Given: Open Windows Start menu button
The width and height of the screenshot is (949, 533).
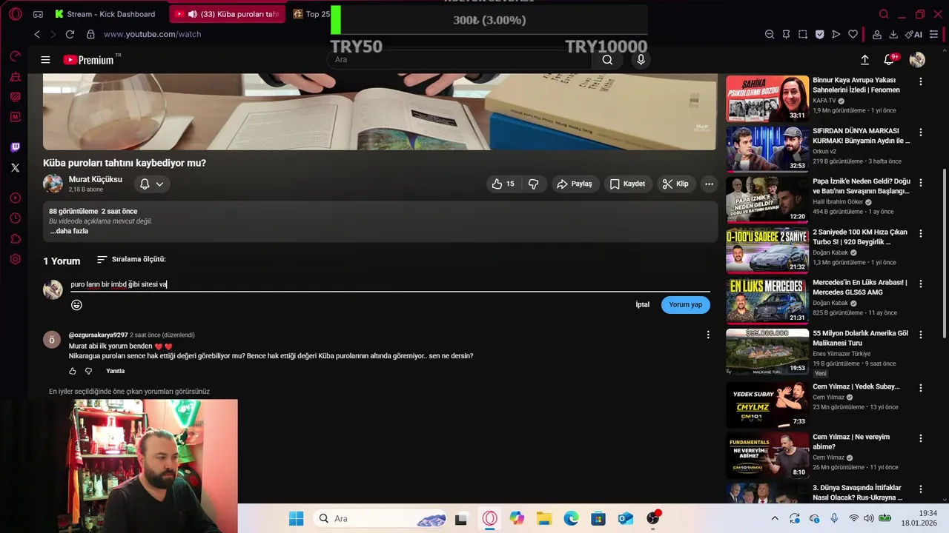Looking at the screenshot, I should click(x=296, y=518).
